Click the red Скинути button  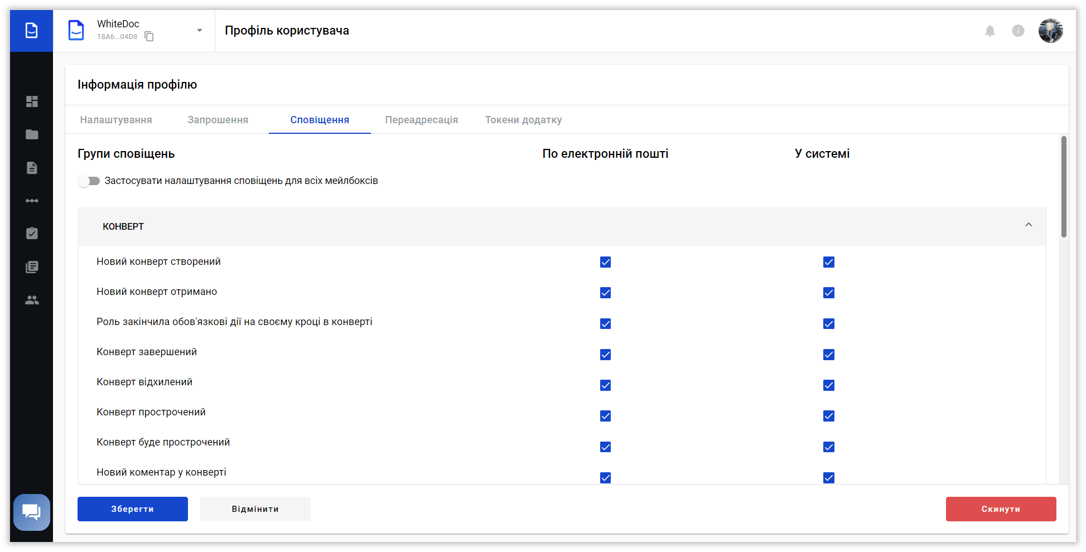1001,509
